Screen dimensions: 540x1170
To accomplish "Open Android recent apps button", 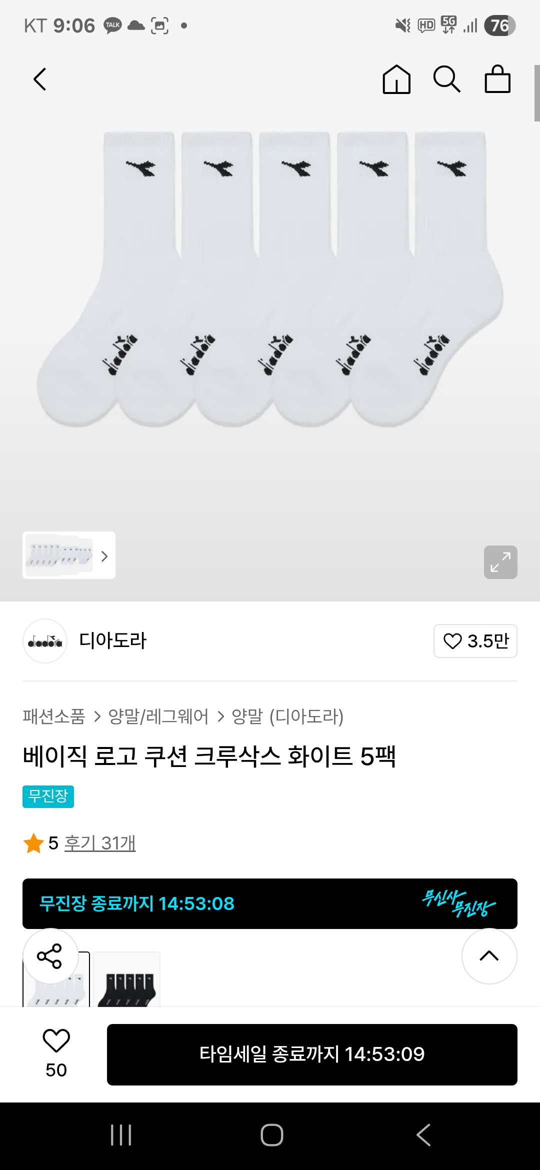I will (x=121, y=1135).
